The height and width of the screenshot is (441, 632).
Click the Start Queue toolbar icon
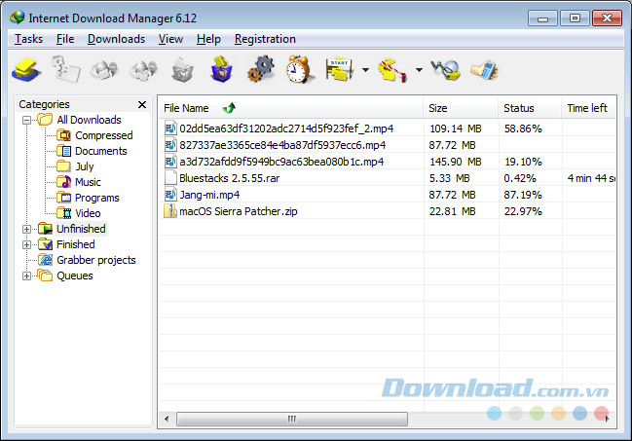click(340, 70)
